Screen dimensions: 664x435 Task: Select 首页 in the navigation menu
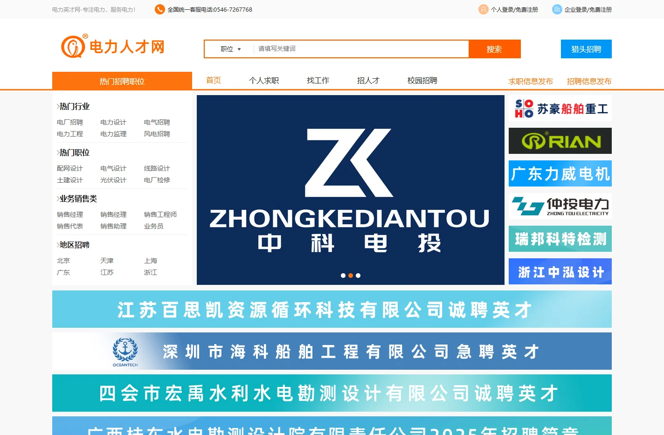pos(214,80)
